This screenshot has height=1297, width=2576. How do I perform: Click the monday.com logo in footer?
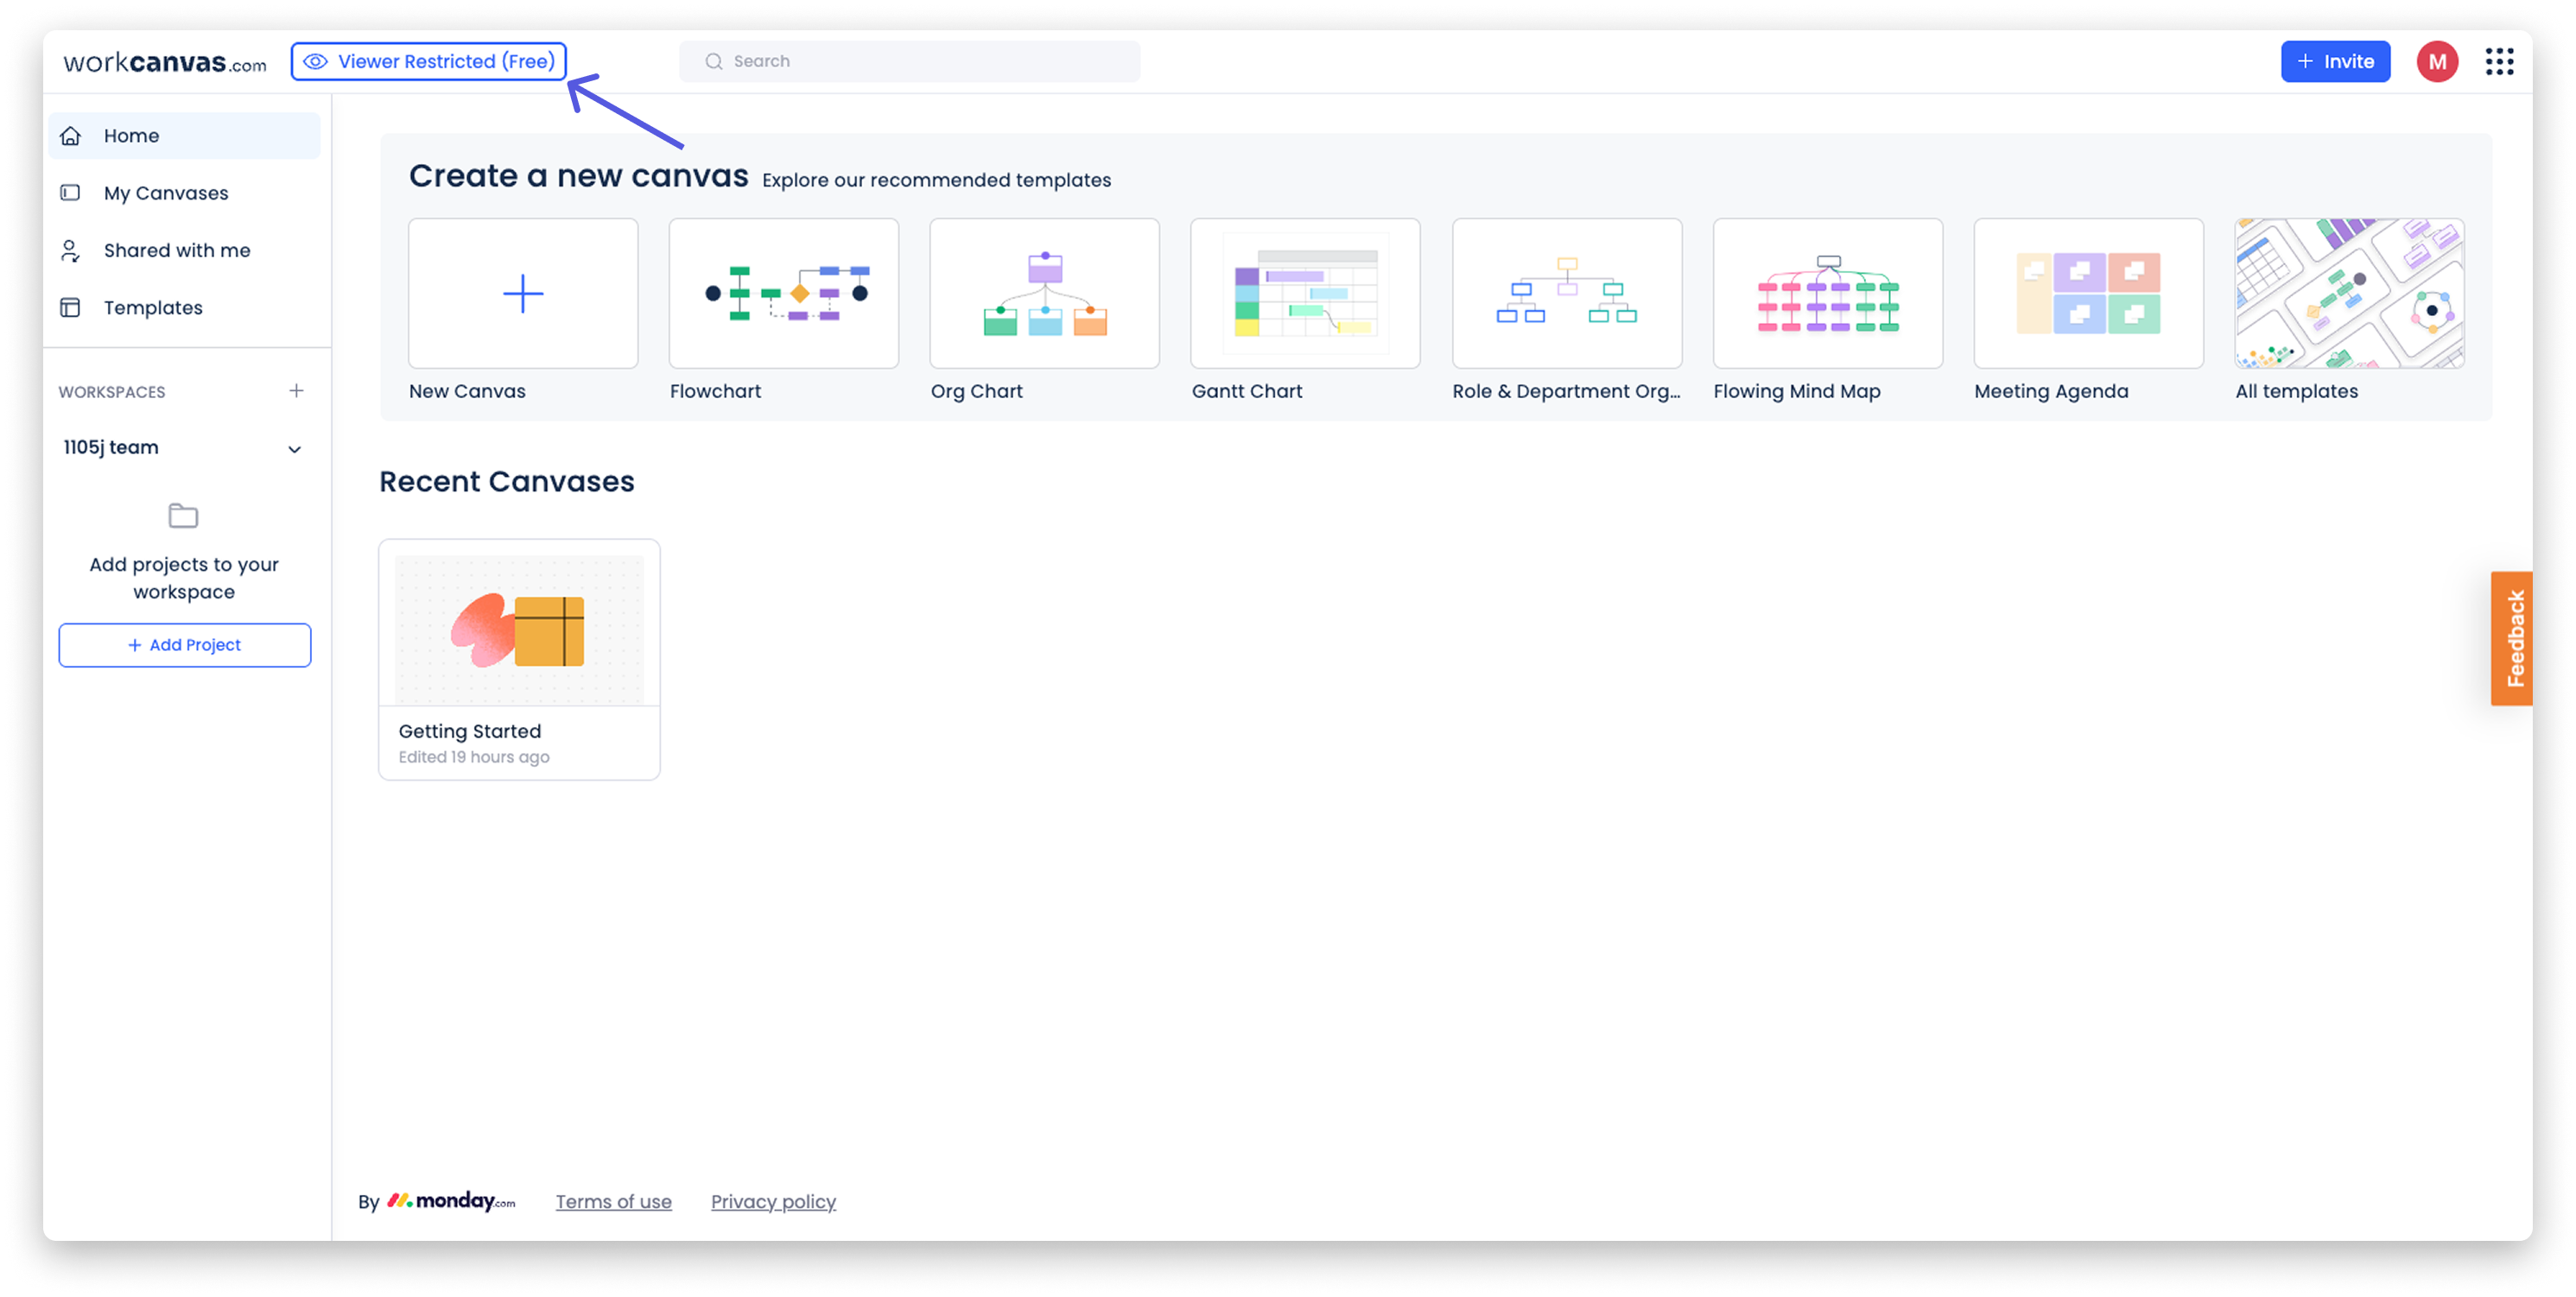coord(451,1200)
